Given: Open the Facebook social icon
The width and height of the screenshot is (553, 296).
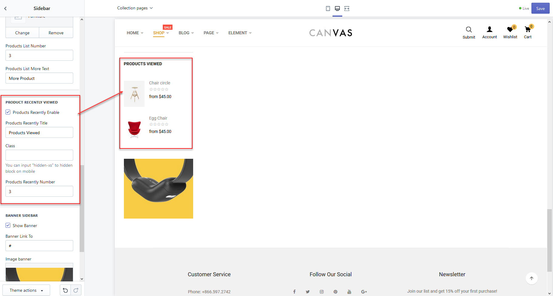Looking at the screenshot, I should click(x=294, y=292).
